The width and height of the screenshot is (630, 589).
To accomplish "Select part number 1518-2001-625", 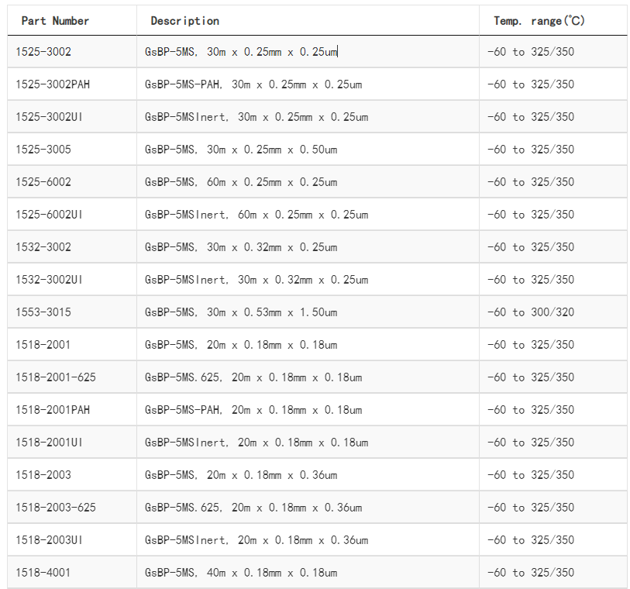I will point(56,377).
